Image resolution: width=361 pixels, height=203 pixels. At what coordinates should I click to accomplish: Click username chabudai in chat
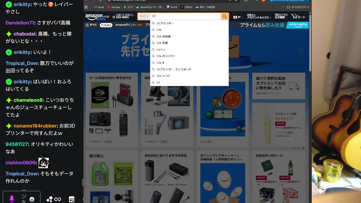tap(25, 34)
